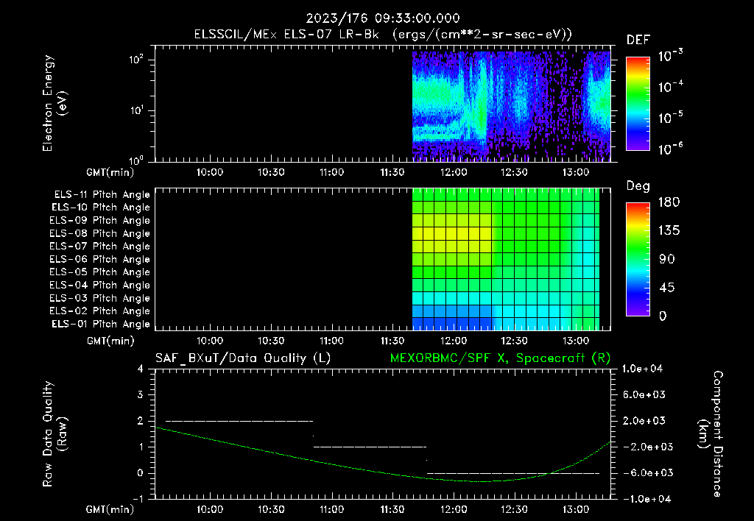Click the 45 value on Deg colorbar
Screen dimensions: 754x521
click(666, 288)
